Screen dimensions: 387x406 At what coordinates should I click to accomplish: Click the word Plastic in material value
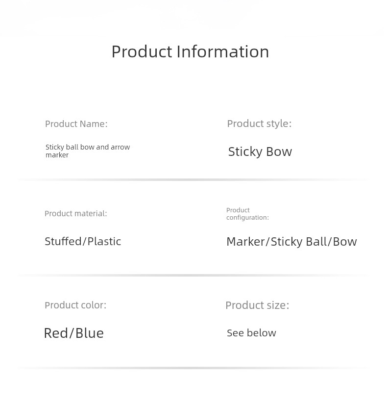(x=104, y=241)
